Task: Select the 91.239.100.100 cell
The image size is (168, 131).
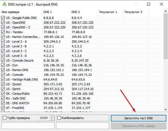Action: click(x=83, y=94)
